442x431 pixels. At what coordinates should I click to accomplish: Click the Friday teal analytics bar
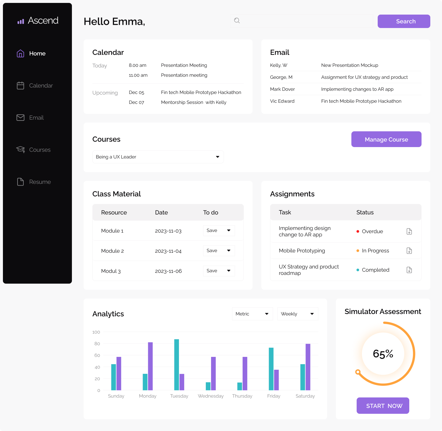(x=271, y=369)
